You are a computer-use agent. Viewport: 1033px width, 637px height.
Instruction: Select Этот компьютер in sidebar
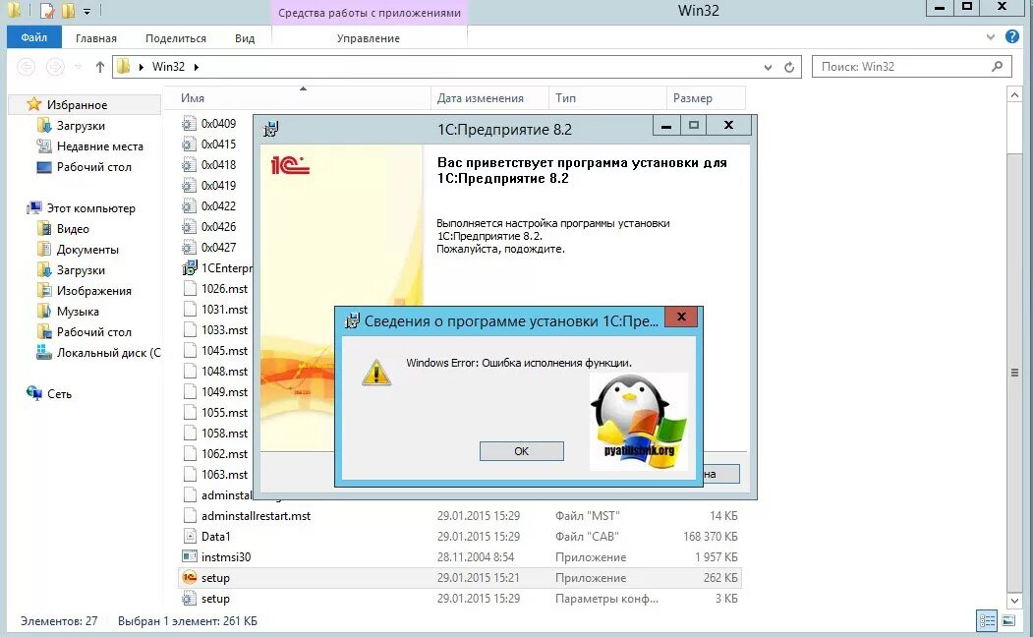tap(90, 208)
